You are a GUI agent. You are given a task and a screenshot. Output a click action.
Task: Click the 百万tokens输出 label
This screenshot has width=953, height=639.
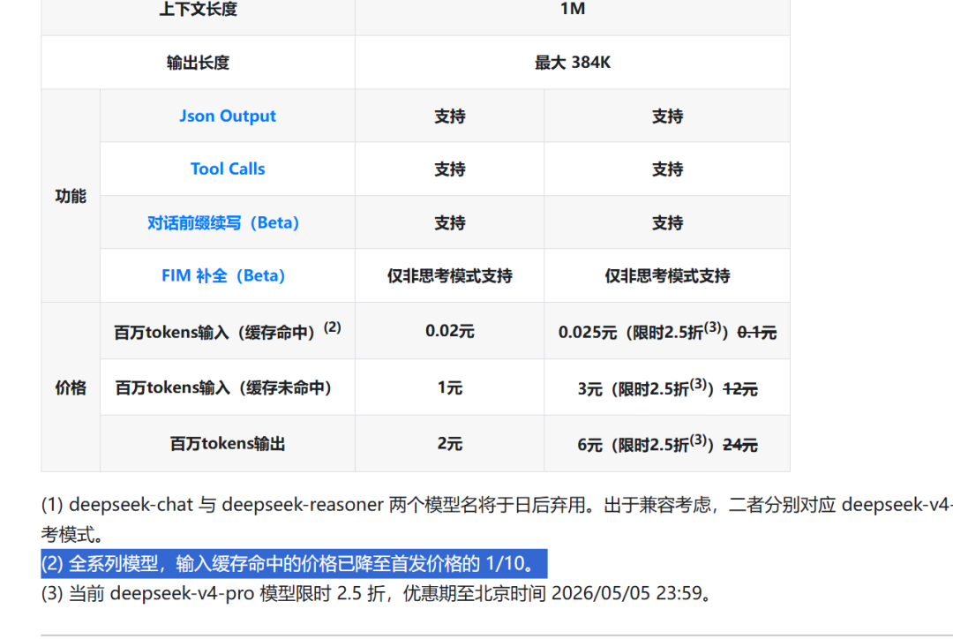(x=228, y=443)
